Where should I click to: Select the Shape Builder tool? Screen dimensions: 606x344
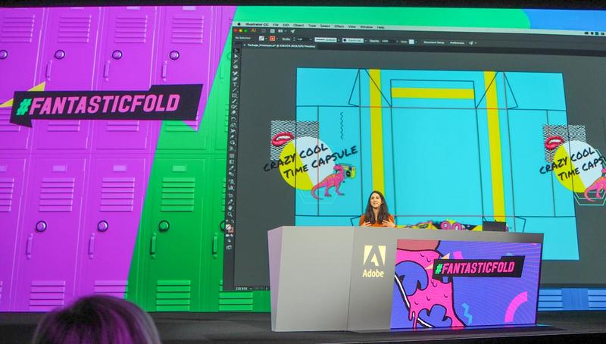[x=233, y=142]
